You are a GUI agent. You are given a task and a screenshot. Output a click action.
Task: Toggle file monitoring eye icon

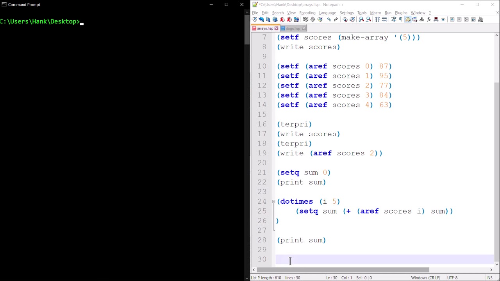point(443,20)
